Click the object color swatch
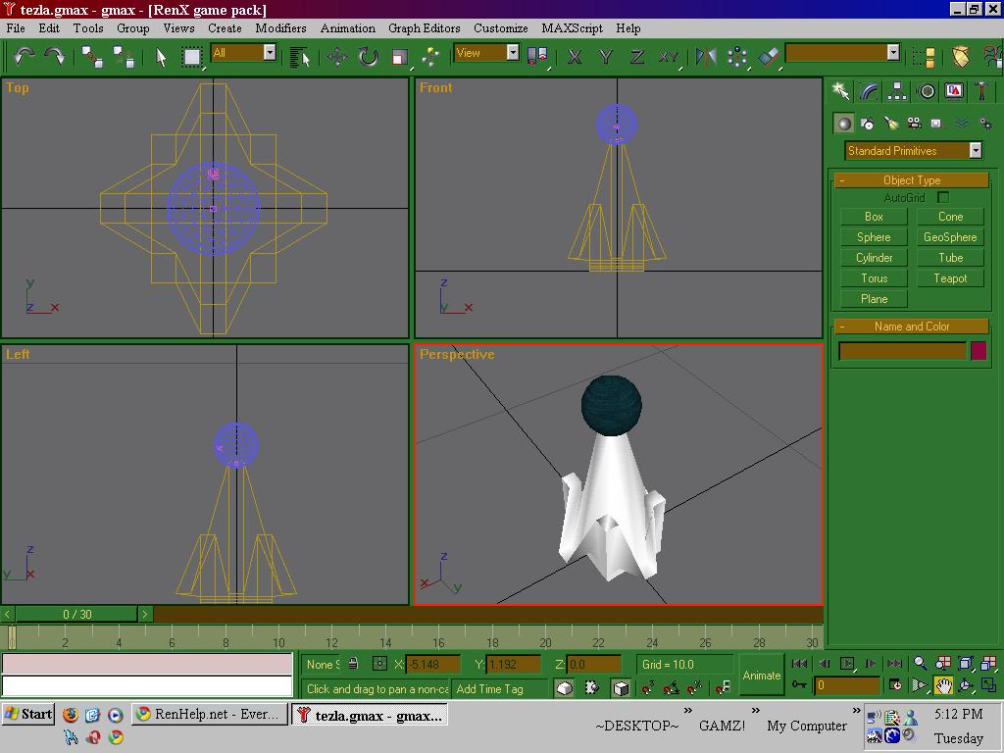Screen dimensions: 1004x753 pyautogui.click(x=978, y=351)
